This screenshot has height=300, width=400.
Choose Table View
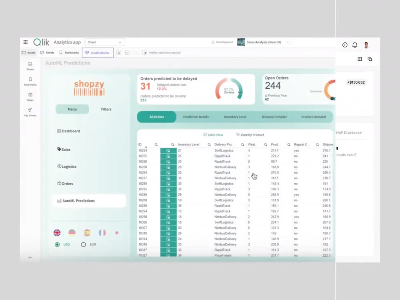tap(213, 135)
